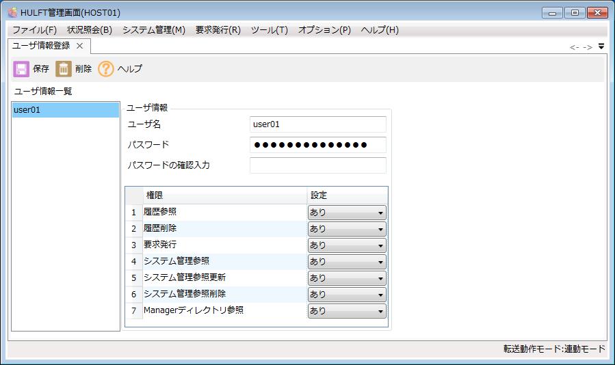Go to next tab with -> arrow

[588, 47]
